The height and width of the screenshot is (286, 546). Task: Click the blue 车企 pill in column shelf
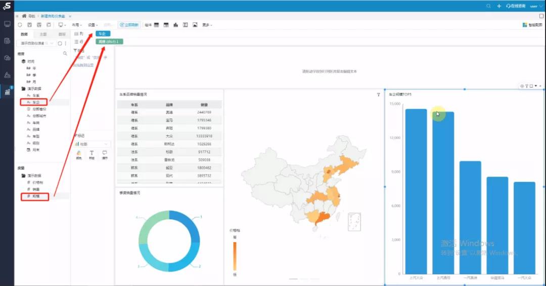(x=103, y=33)
